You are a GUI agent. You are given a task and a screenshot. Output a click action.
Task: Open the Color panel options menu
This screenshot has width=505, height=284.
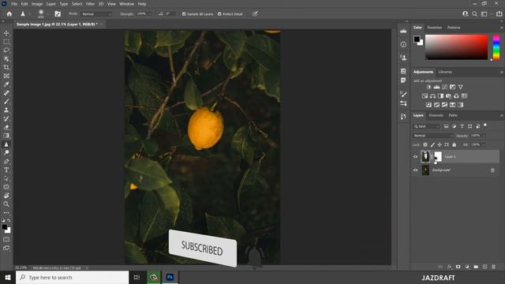[x=502, y=28]
